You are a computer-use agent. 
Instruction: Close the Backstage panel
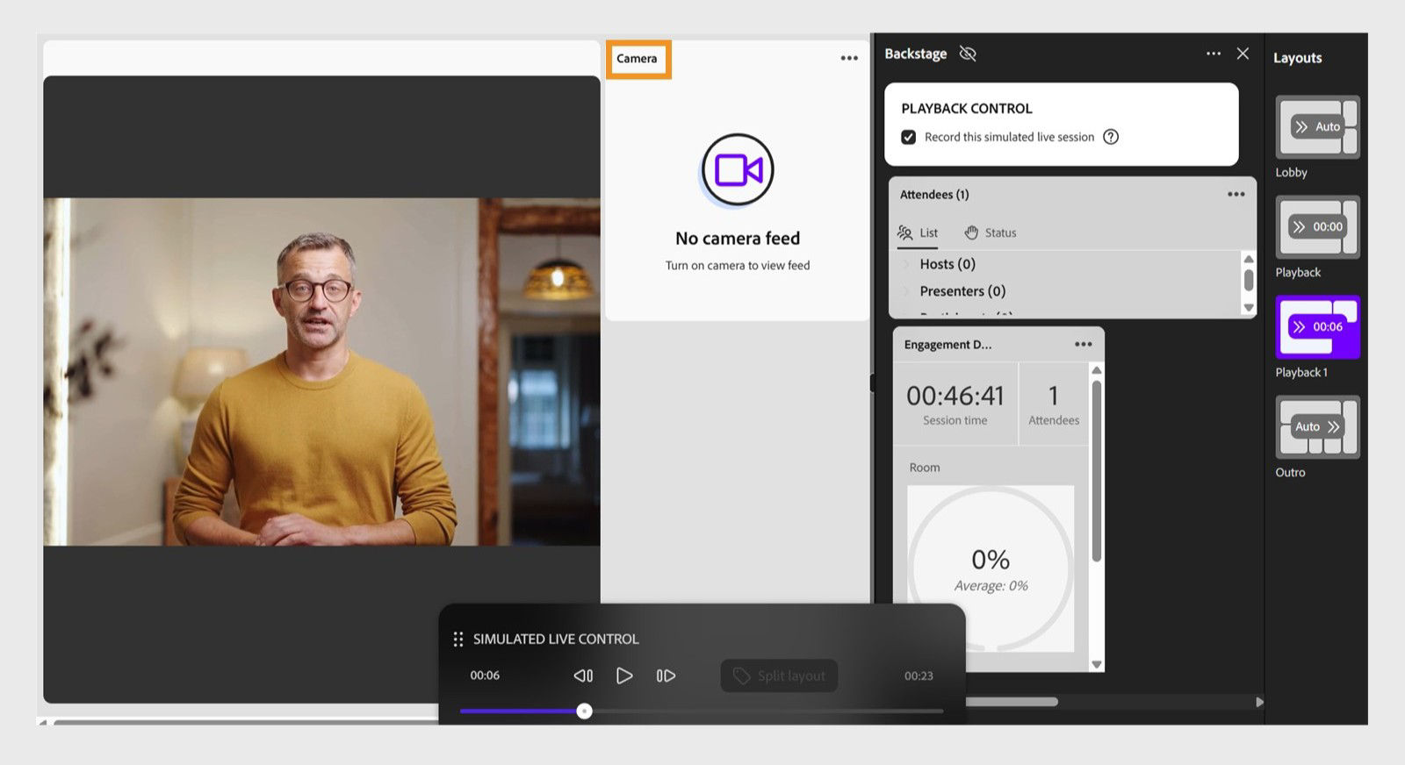(x=1243, y=54)
